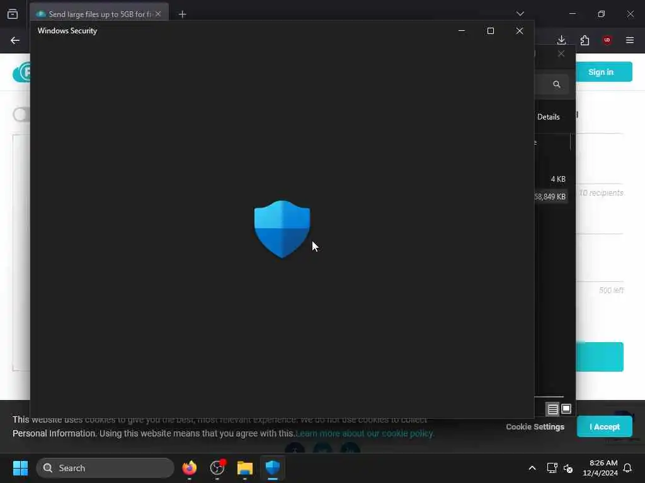
Task: Select the 4 KB file row
Action: pos(552,179)
